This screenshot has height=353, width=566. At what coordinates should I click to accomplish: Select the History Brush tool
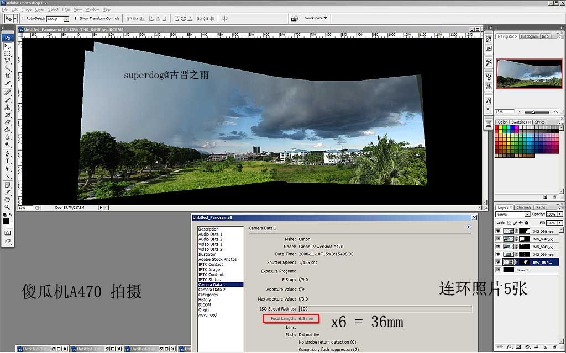(x=7, y=115)
